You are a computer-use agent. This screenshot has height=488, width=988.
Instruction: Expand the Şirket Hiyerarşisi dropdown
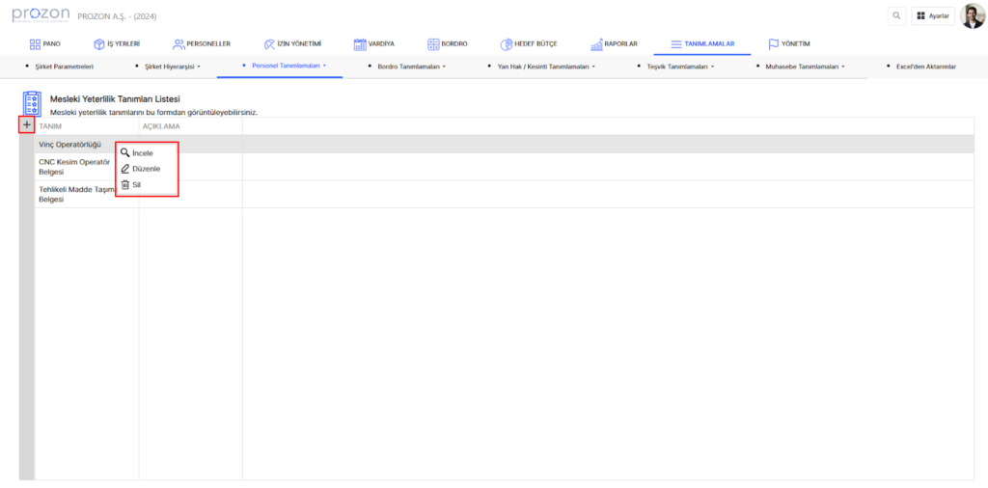(172, 67)
